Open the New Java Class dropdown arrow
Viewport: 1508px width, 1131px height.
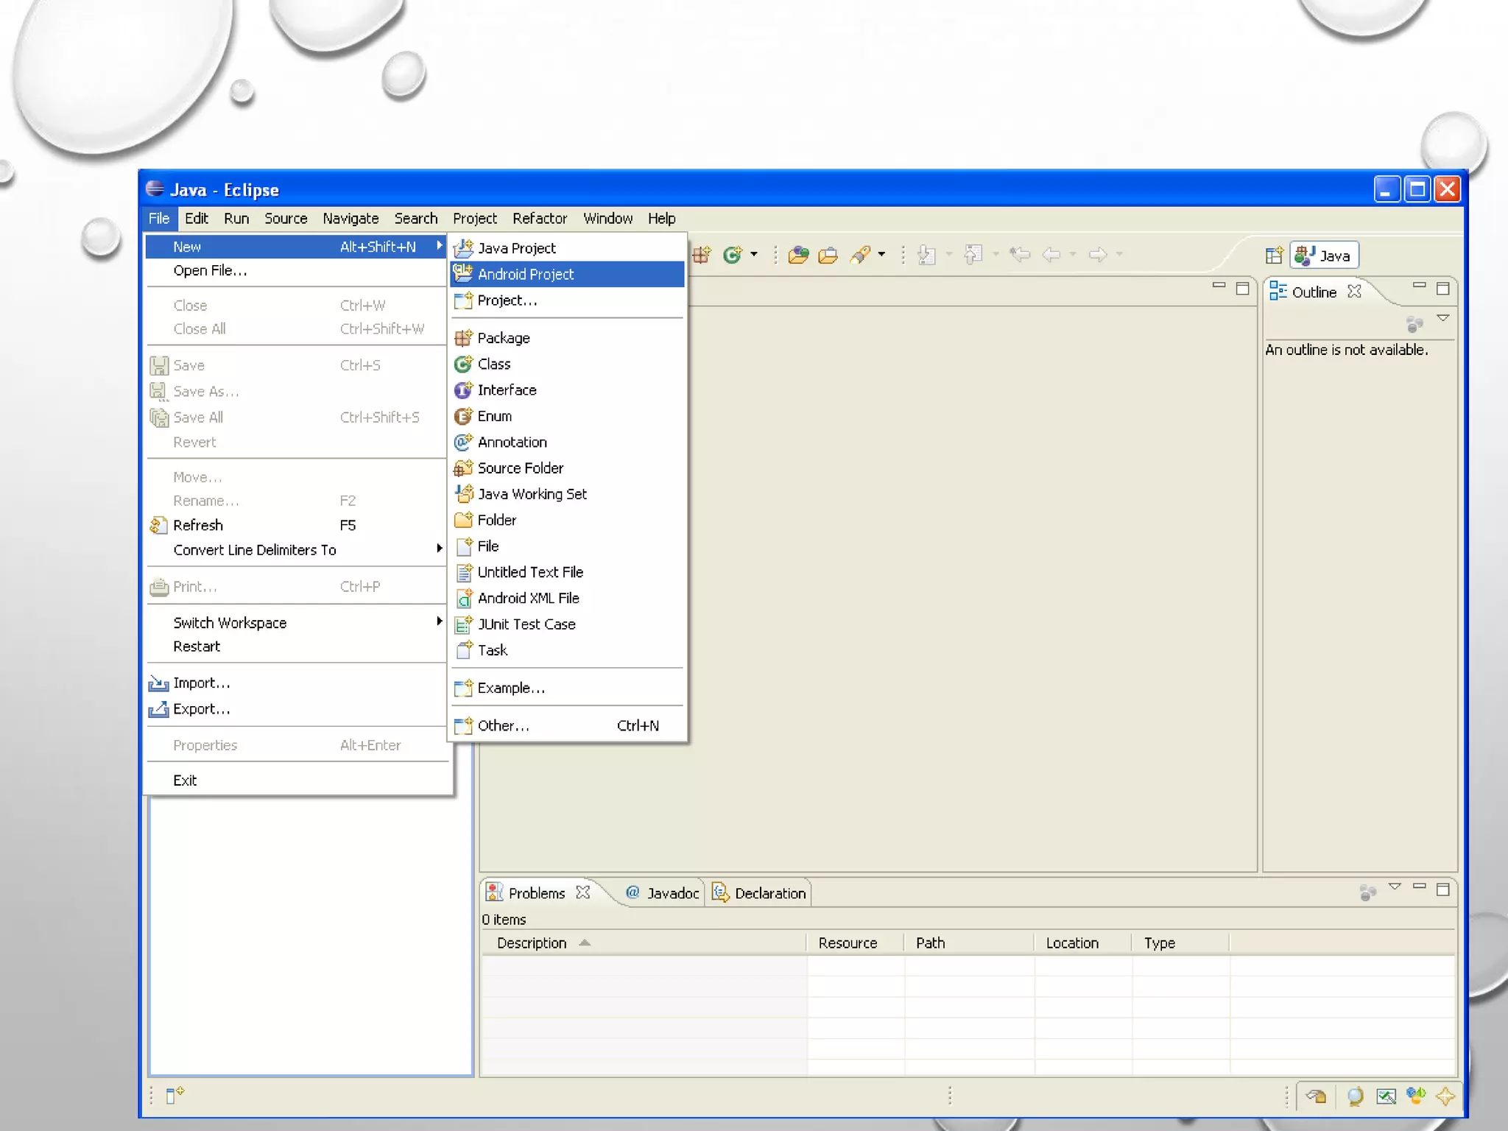pos(754,255)
